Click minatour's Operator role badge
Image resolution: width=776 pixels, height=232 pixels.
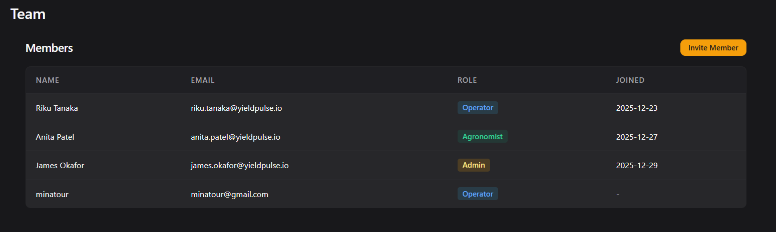coord(478,194)
